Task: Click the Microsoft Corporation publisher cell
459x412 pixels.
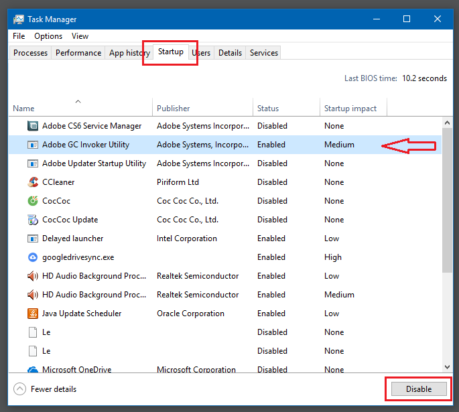Action: coord(196,370)
